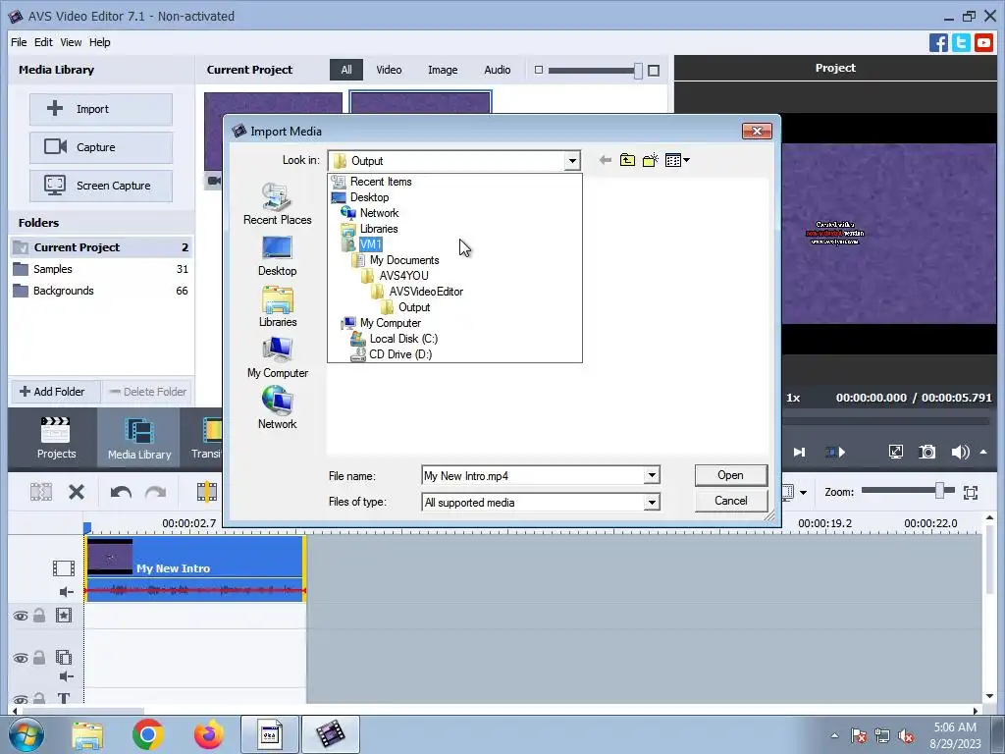The width and height of the screenshot is (1005, 754).
Task: Select Local Disk (C:) in tree
Action: tap(403, 339)
